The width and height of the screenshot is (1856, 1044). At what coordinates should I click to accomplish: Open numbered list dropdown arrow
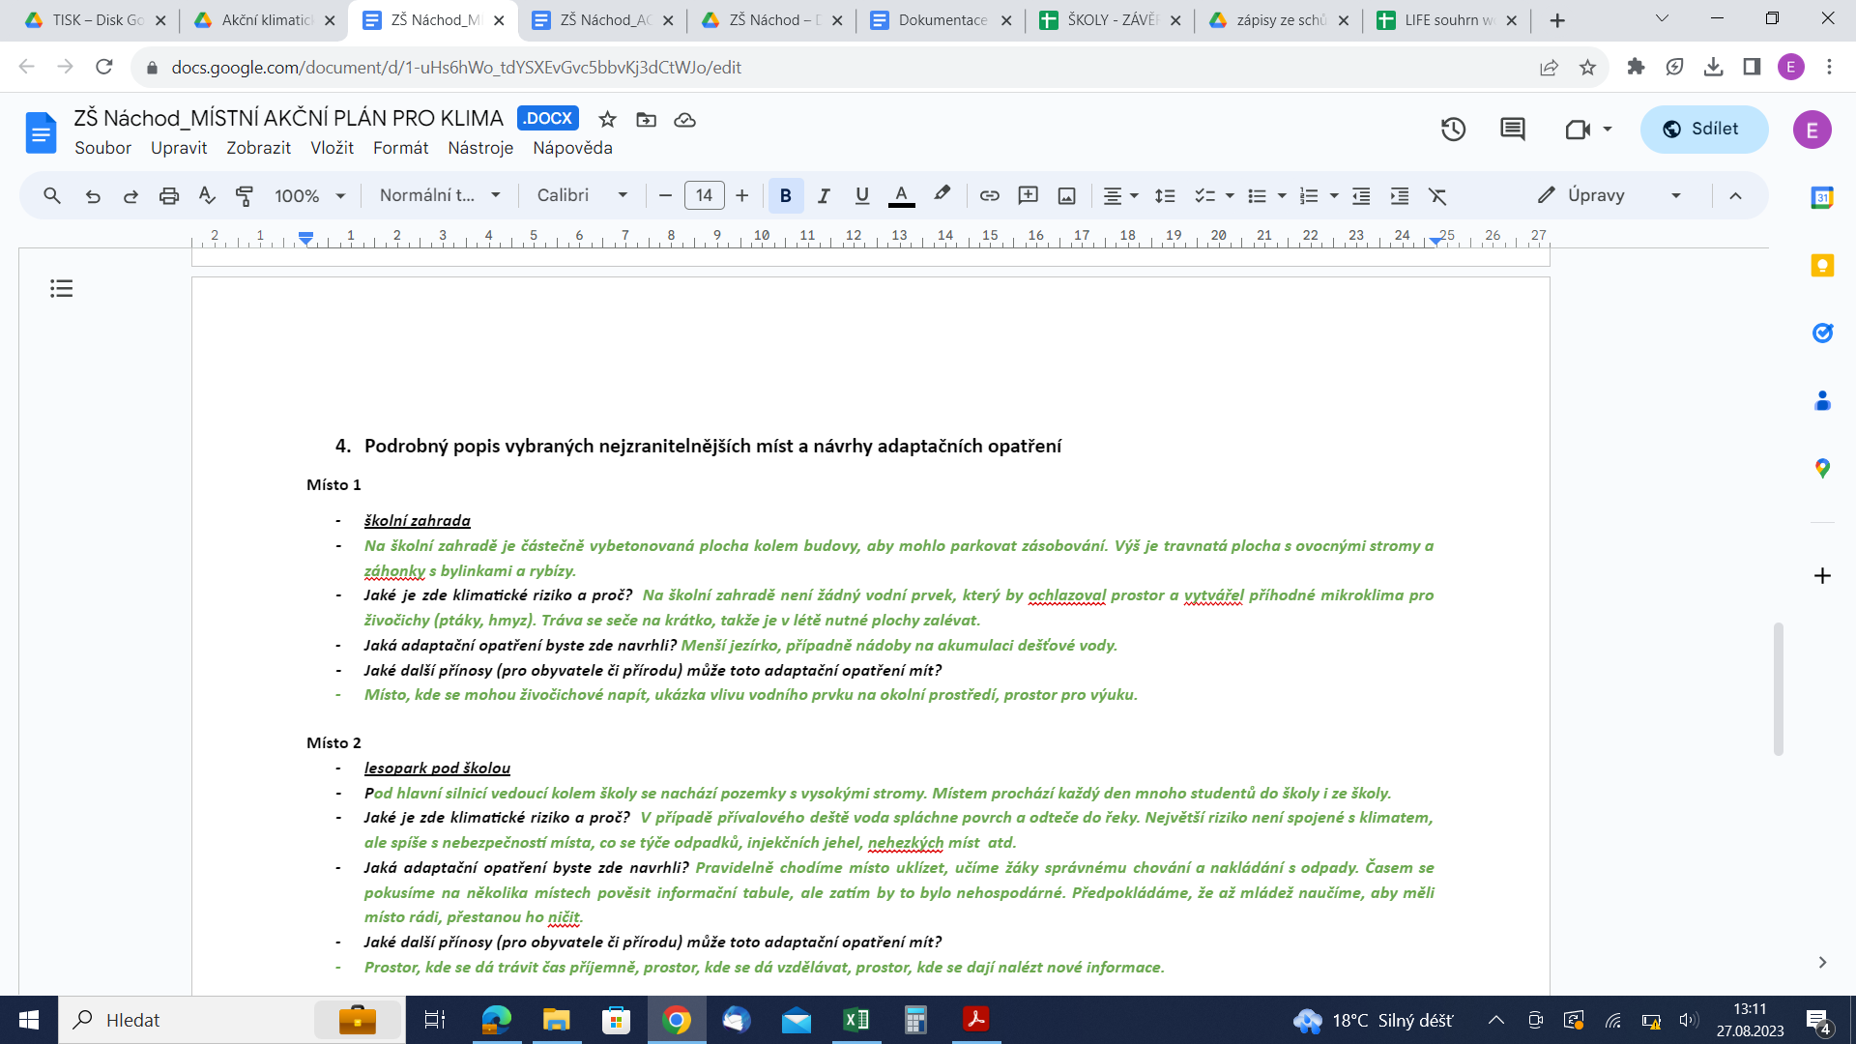tap(1334, 196)
